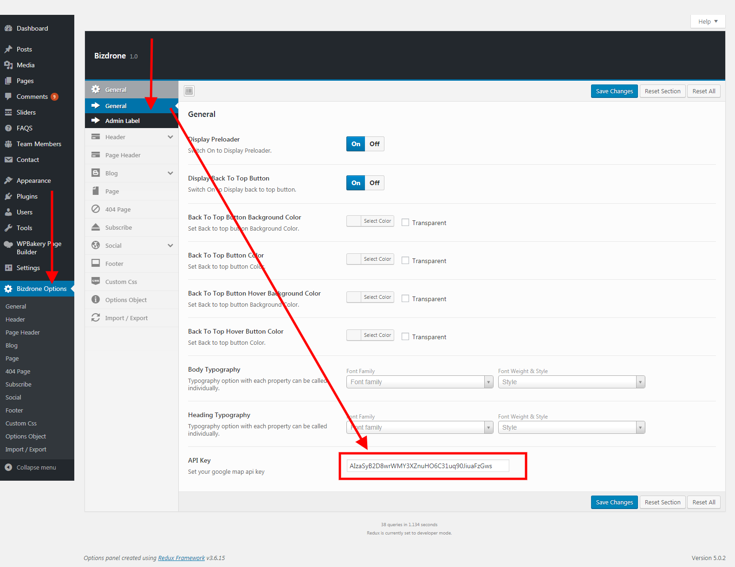The image size is (735, 567).
Task: Click the Options Object info icon
Action: point(96,299)
